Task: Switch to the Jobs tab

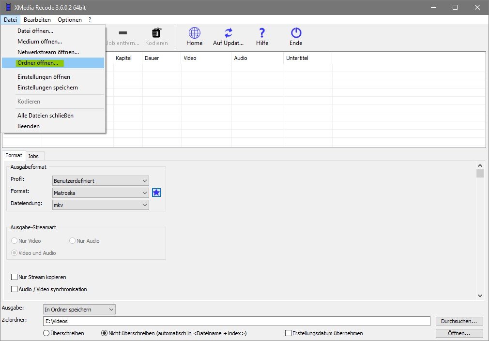Action: [33, 156]
